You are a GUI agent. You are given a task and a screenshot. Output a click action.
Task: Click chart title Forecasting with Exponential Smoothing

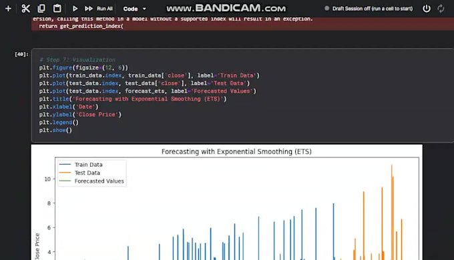tap(236, 151)
